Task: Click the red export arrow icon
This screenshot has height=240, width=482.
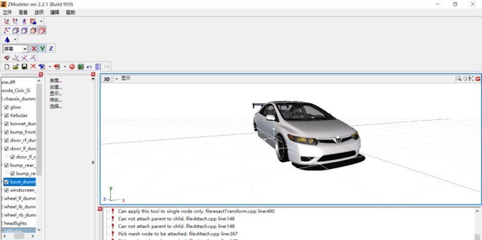Action: pyautogui.click(x=57, y=66)
